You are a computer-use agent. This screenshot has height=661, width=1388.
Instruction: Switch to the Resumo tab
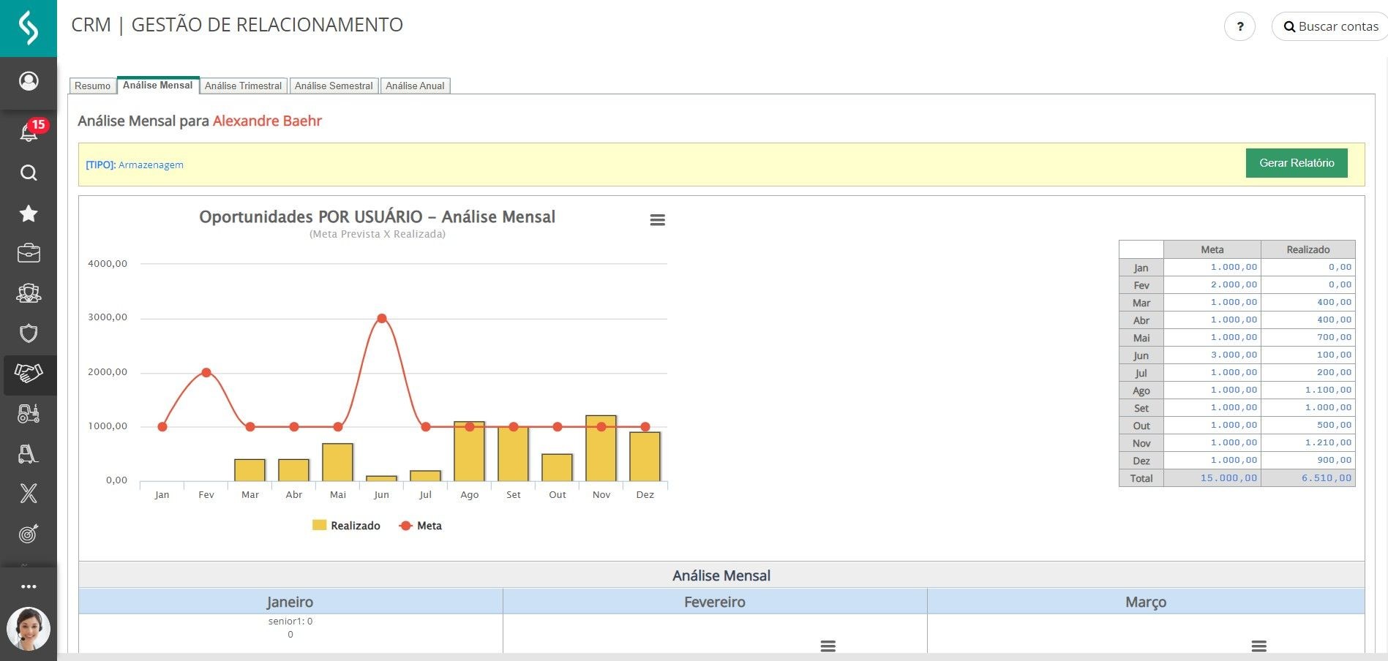(x=92, y=86)
